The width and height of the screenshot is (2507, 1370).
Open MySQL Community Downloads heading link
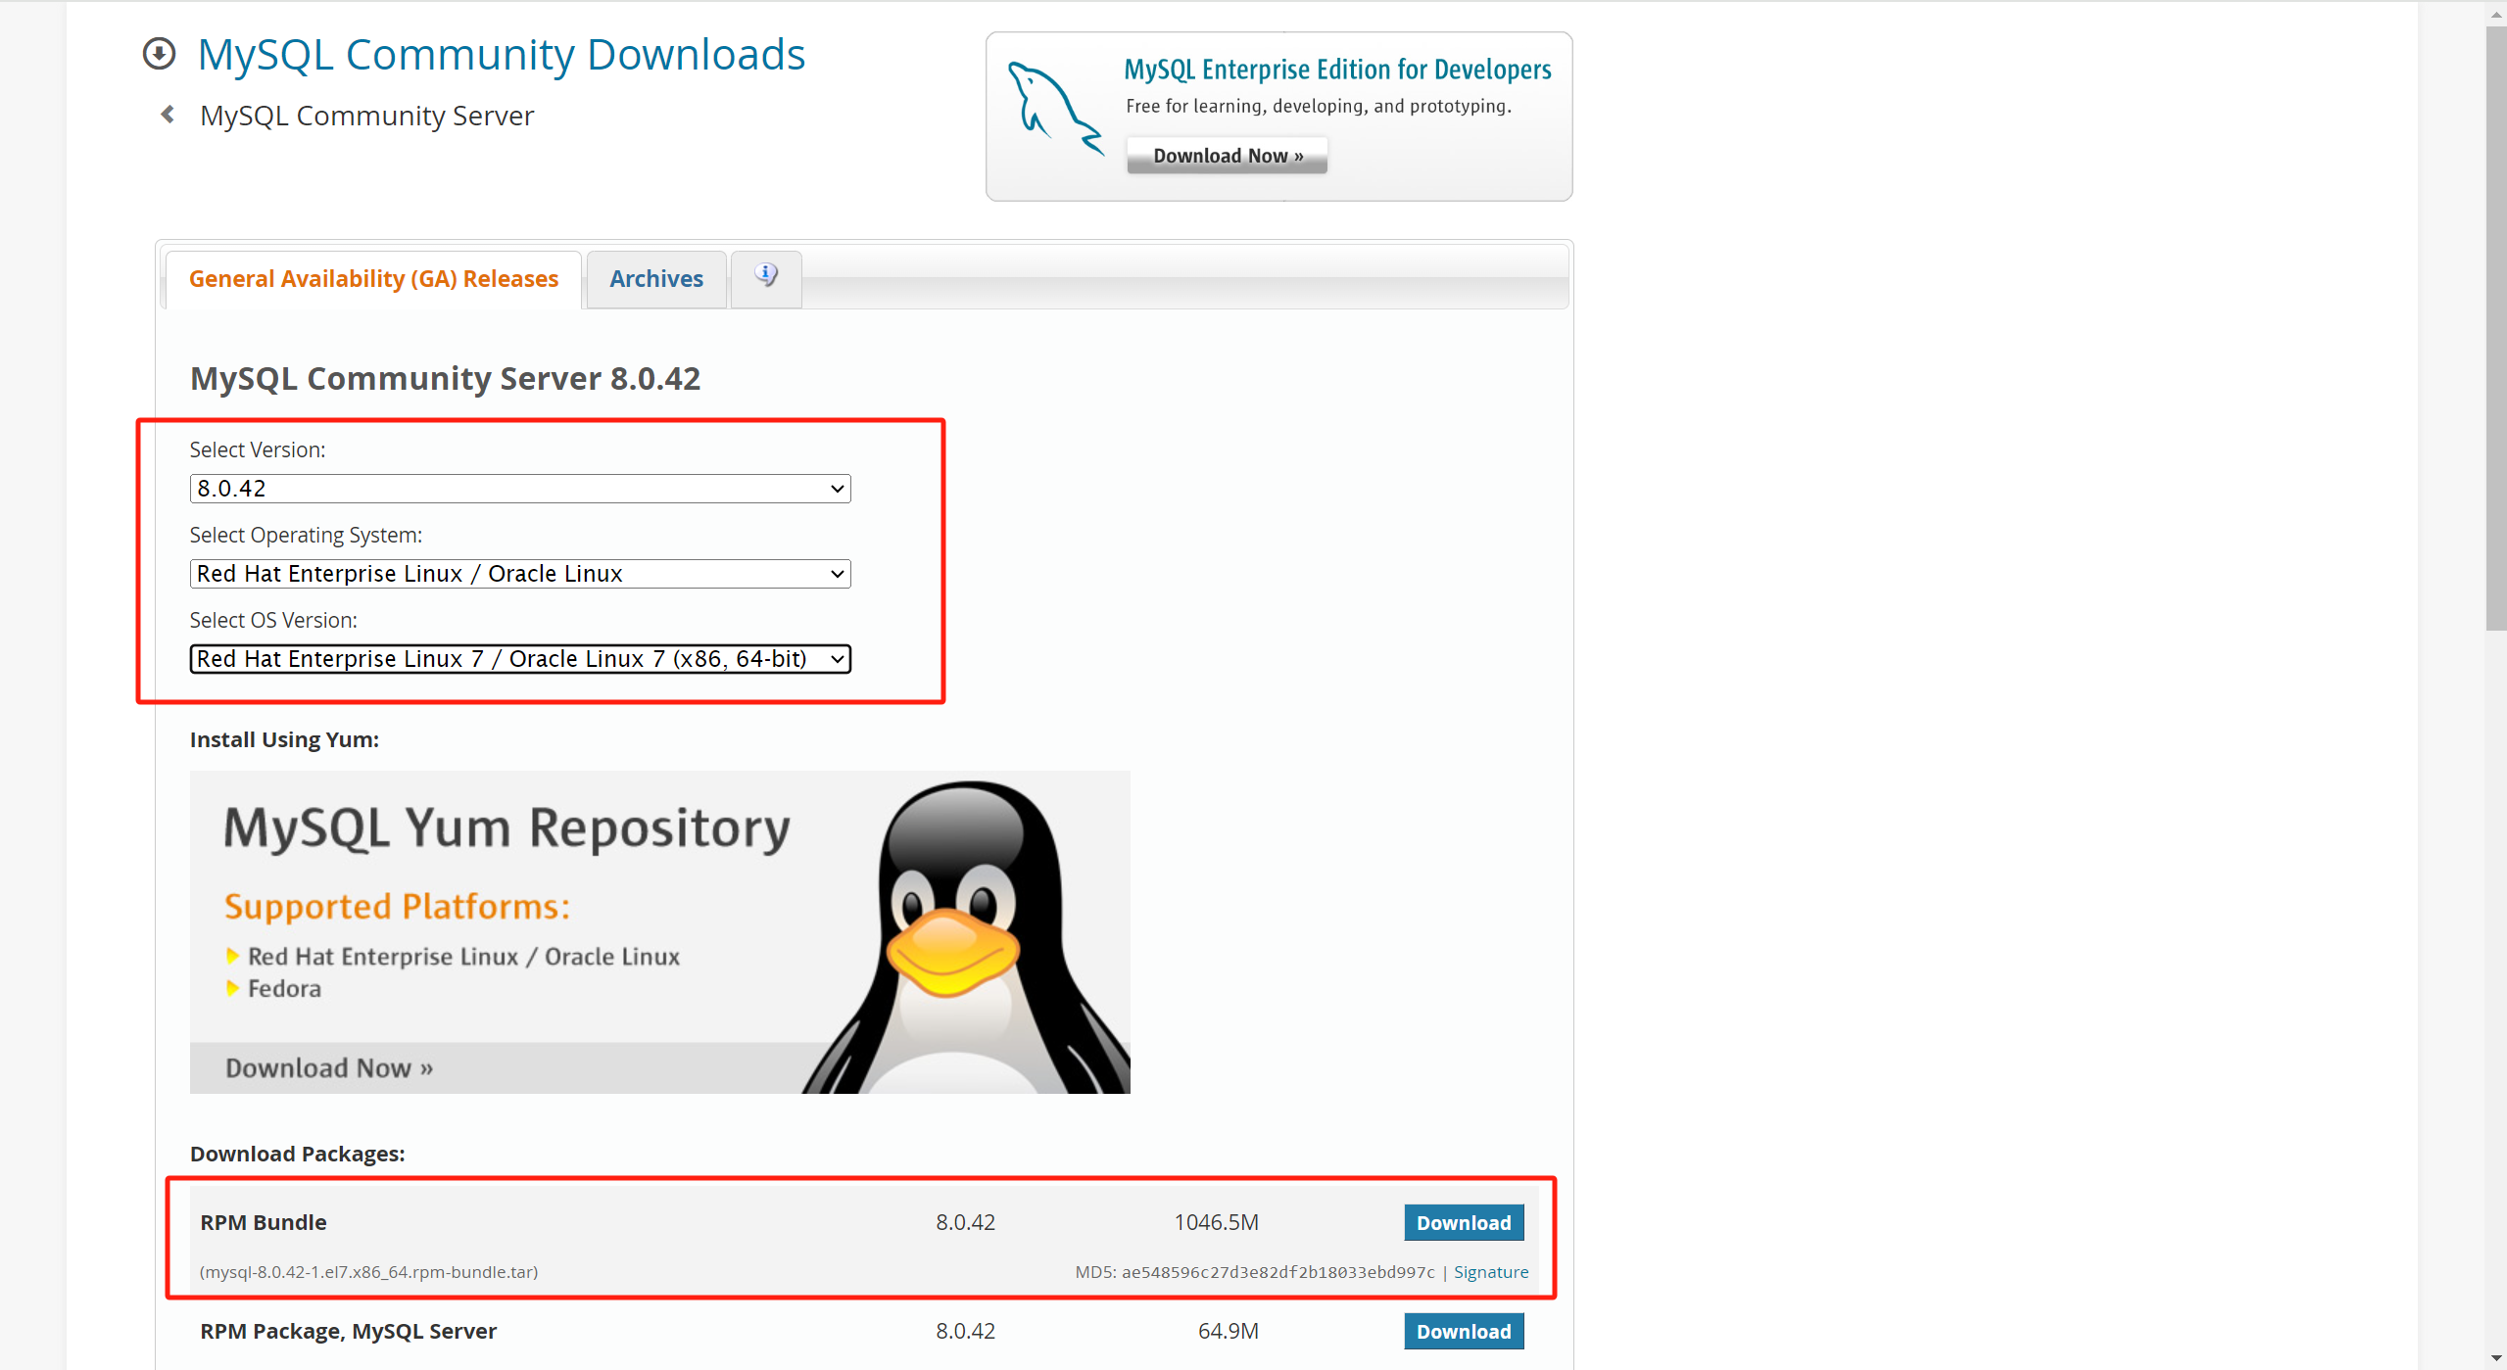click(x=501, y=55)
